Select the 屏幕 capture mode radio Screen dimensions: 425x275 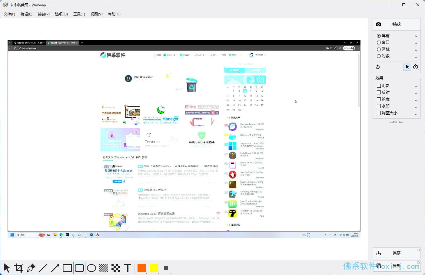383,36
